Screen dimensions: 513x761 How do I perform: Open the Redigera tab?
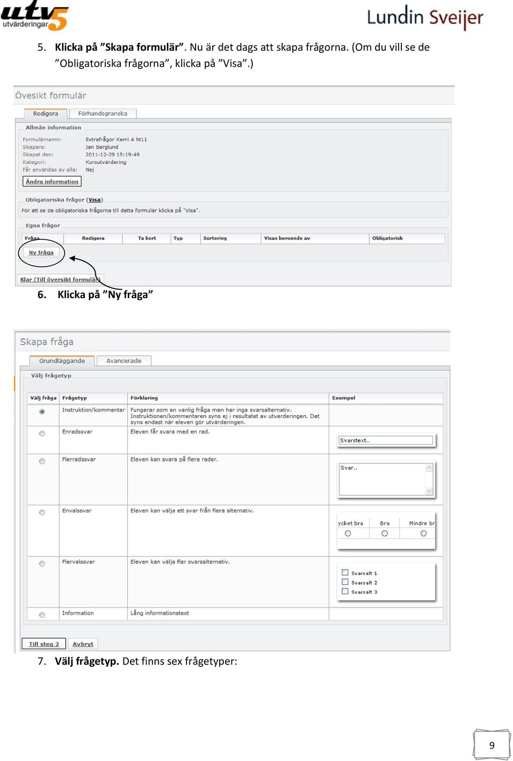(x=45, y=113)
